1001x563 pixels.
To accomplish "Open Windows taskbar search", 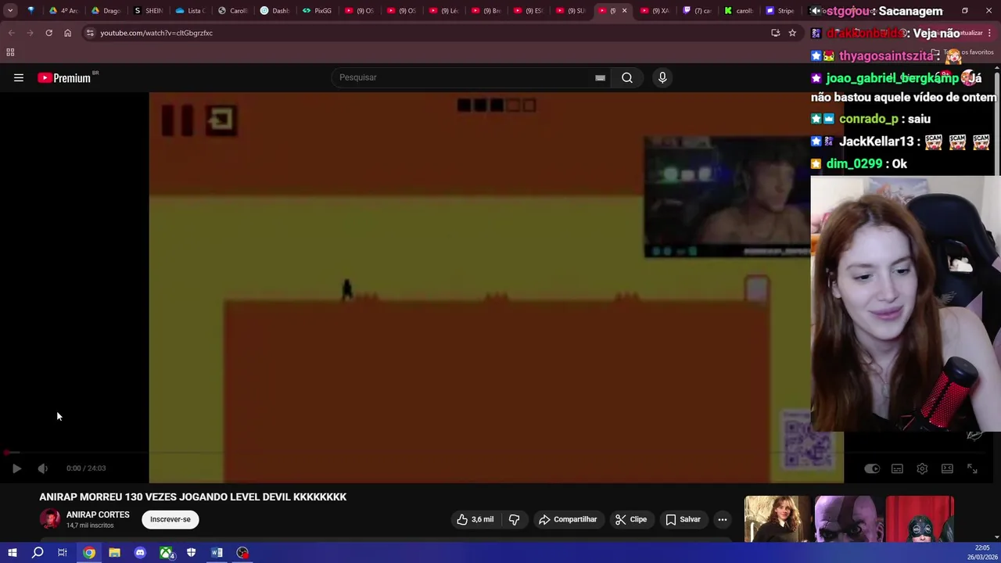I will [x=38, y=553].
